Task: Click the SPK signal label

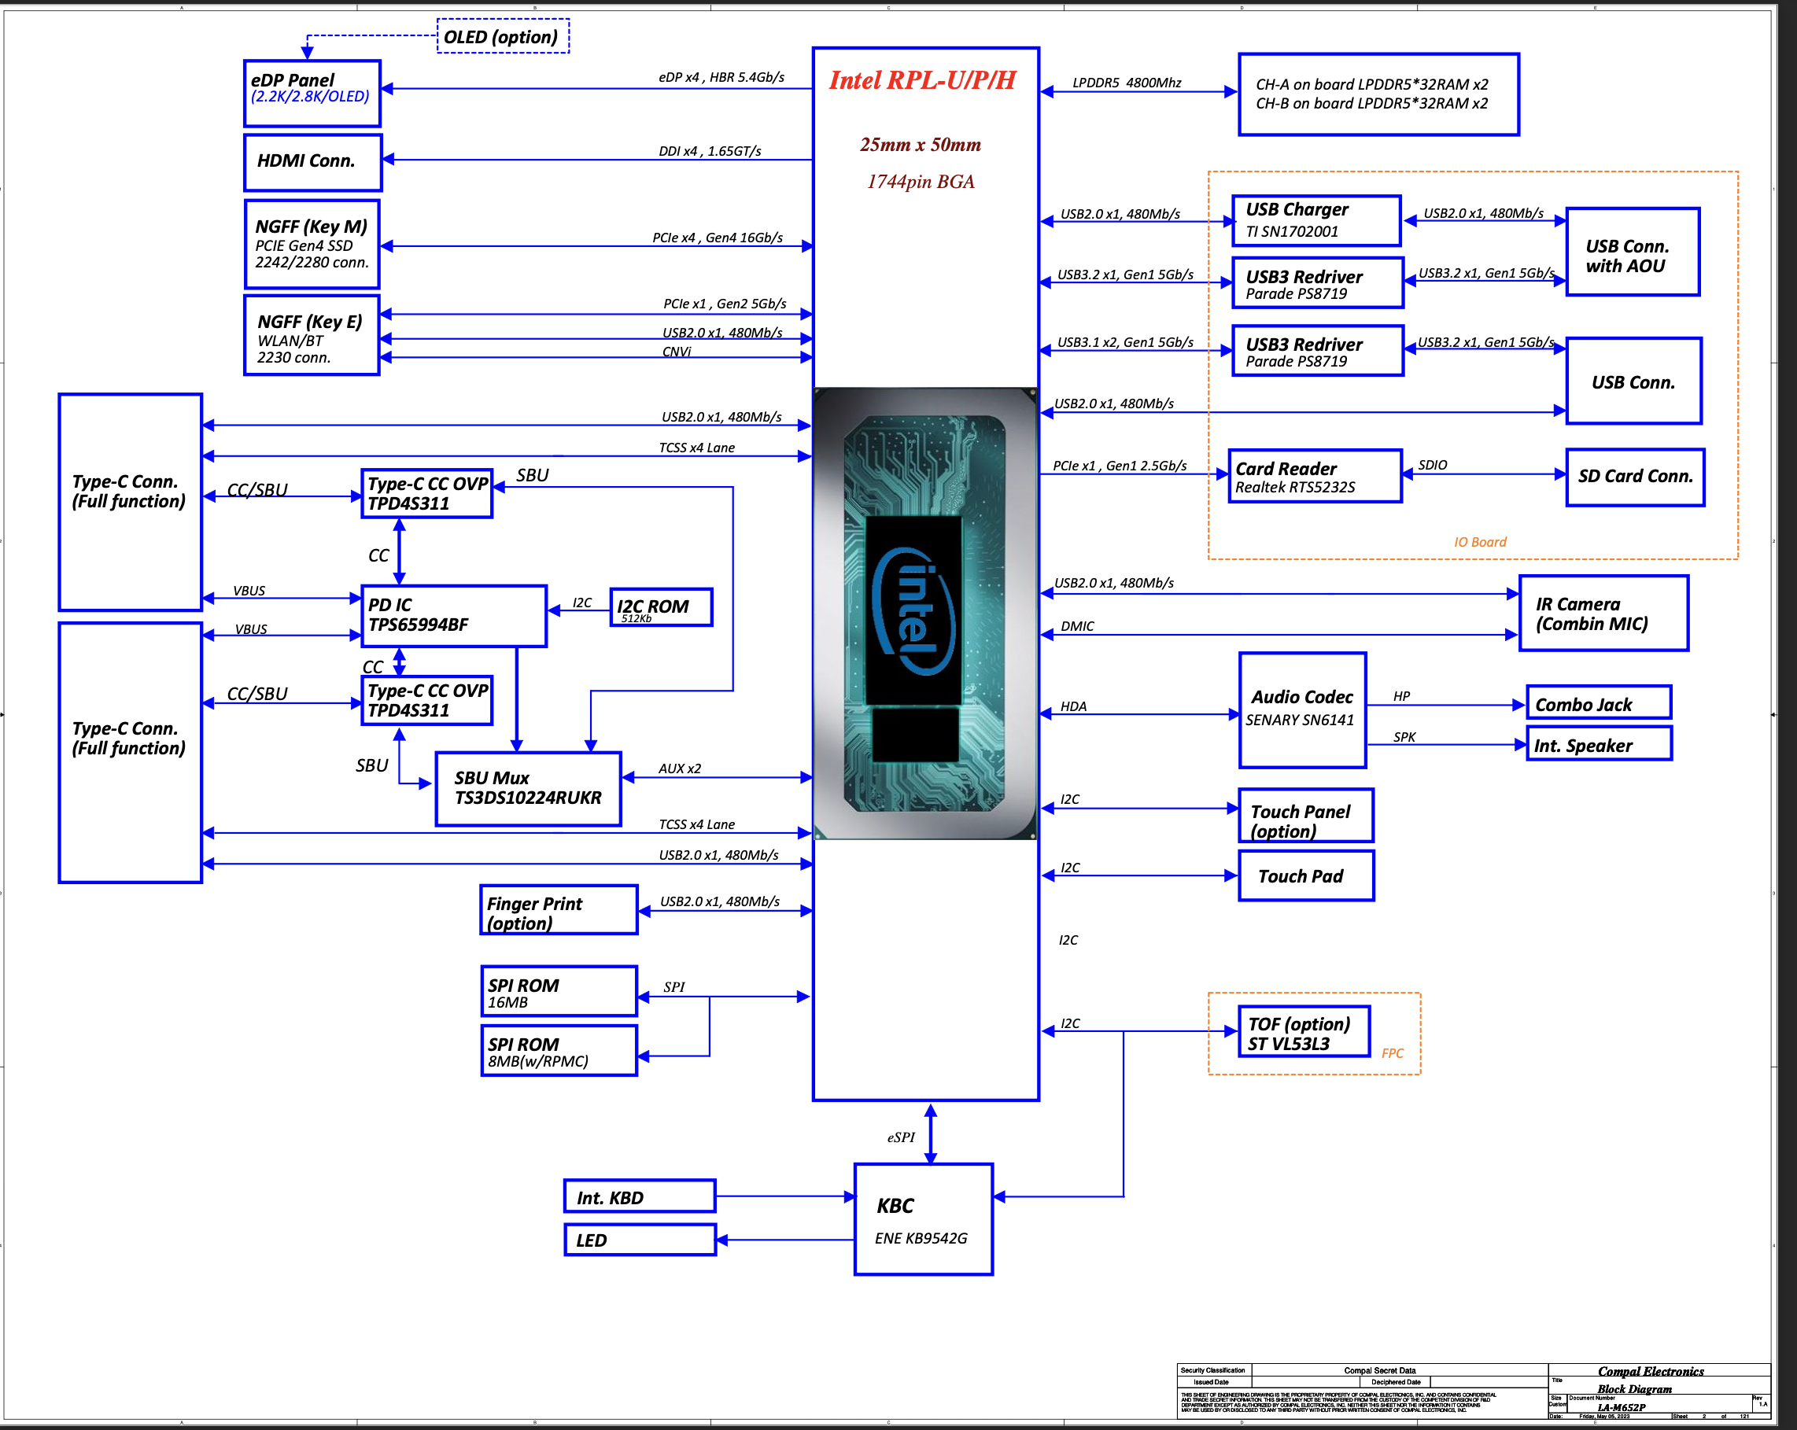Action: pyautogui.click(x=1404, y=737)
